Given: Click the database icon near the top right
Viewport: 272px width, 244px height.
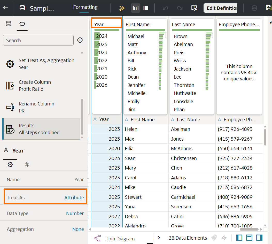Looking at the screenshot, I should click(x=254, y=8).
